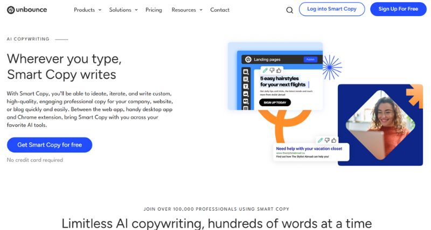Image resolution: width=431 pixels, height=230 pixels.
Task: Click Join over 100,000 professionals text
Action: pyautogui.click(x=217, y=209)
